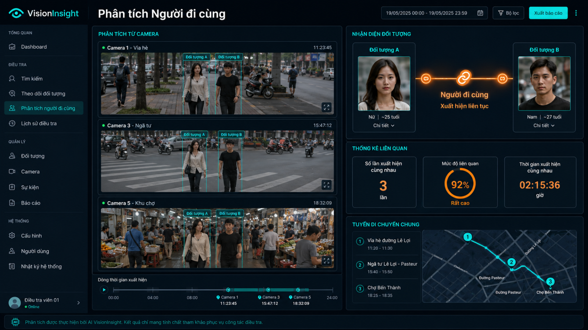Open the Điều tra viên 01 profile chevron

click(x=78, y=303)
